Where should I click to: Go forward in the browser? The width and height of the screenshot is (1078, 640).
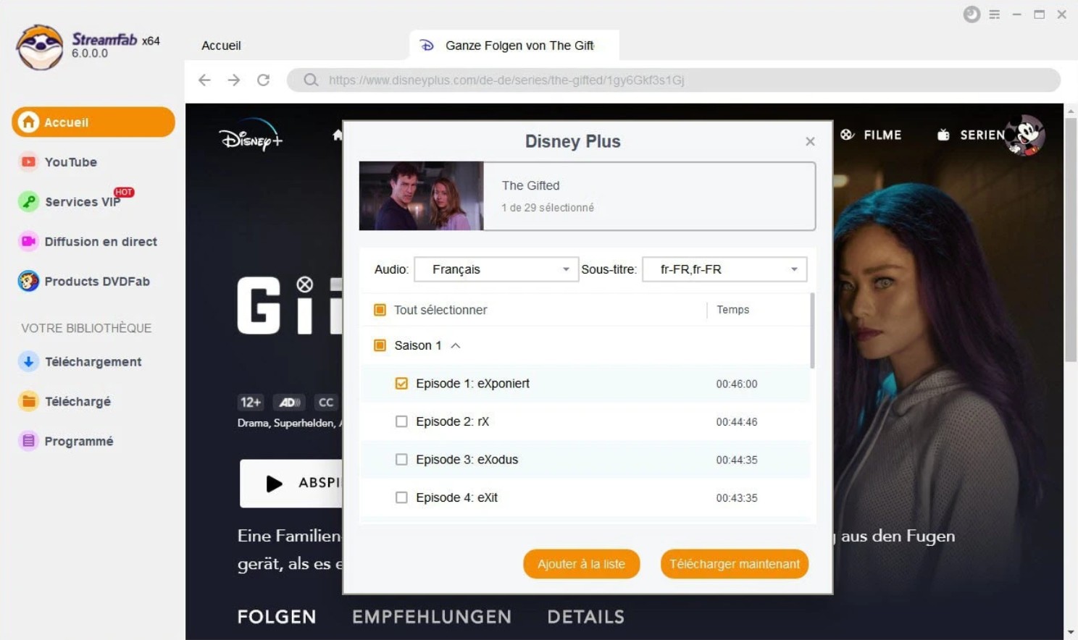(234, 80)
